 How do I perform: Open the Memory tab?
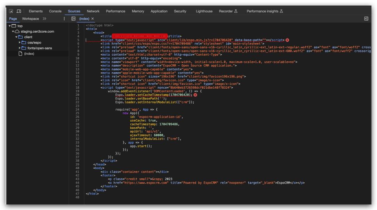point(138,11)
